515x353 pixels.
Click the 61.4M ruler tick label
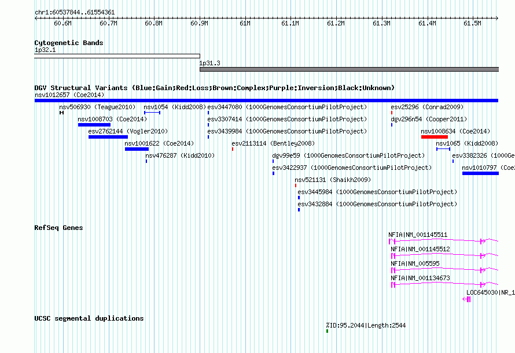(x=427, y=23)
